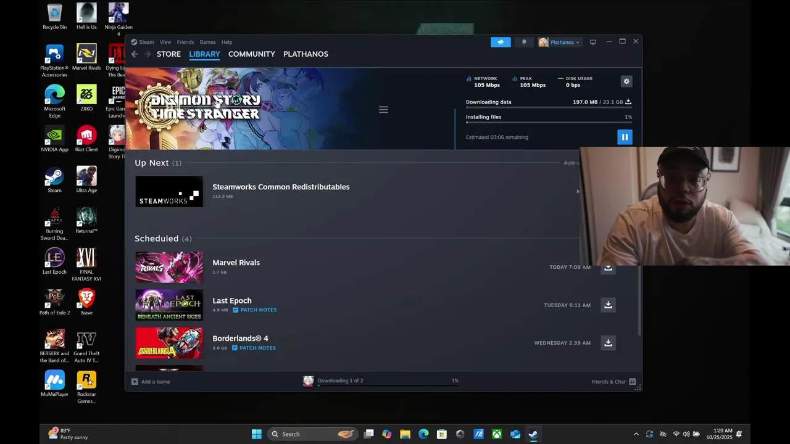Screen dimensions: 790x444
Task: Select NVIDIA App desktop icon
Action: click(x=54, y=139)
